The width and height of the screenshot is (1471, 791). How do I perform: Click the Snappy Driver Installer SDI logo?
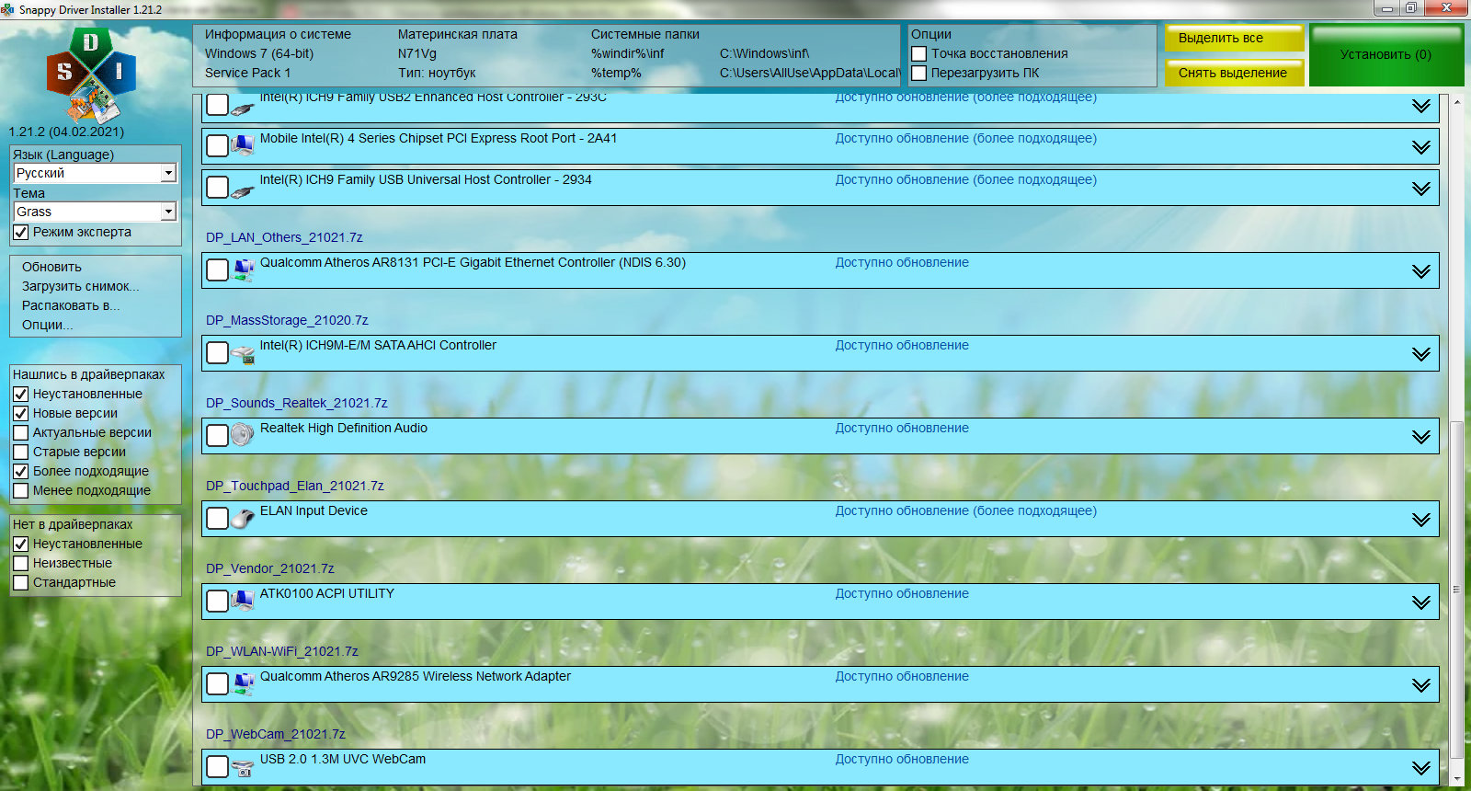(x=91, y=75)
